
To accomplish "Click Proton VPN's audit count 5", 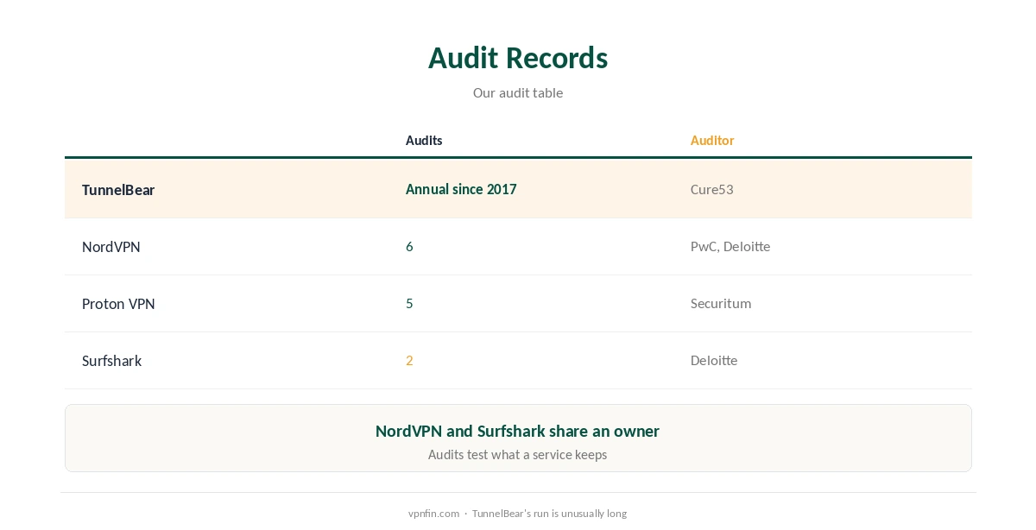I will 409,304.
